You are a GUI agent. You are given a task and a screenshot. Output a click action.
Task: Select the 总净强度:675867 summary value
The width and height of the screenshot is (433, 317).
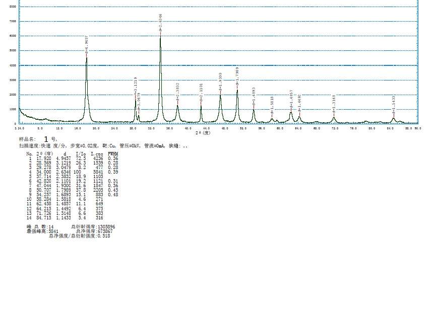94,231
